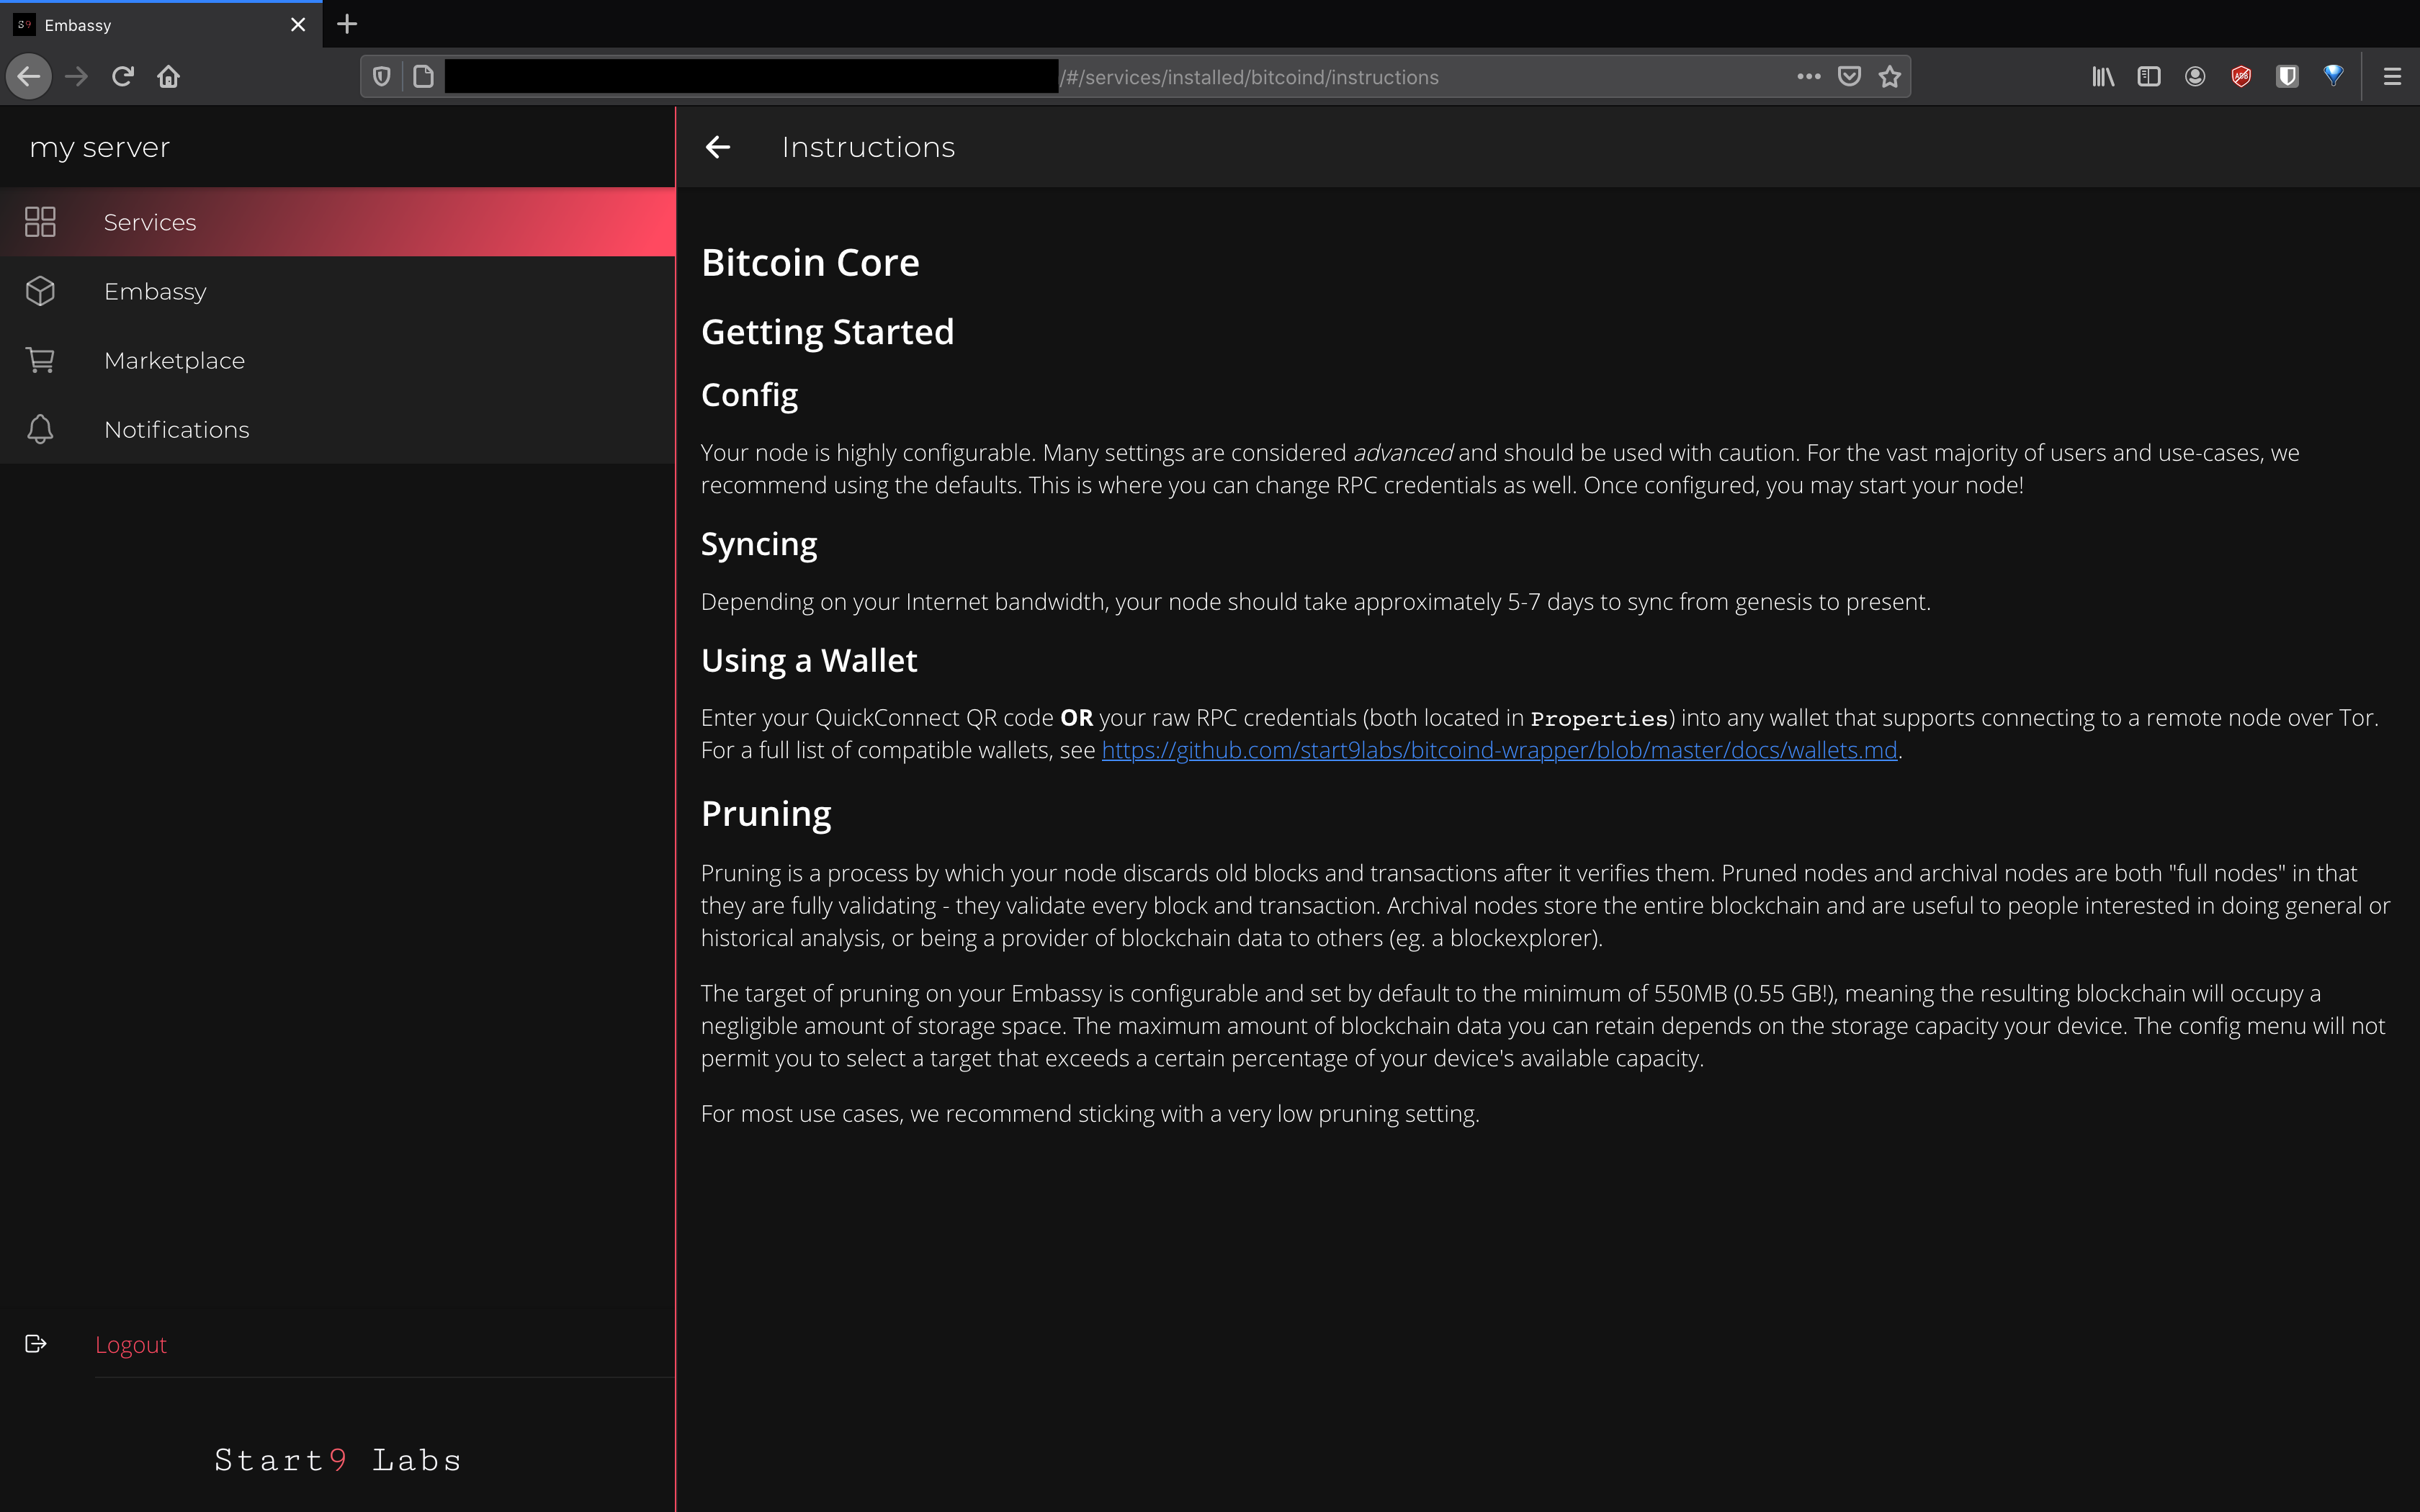This screenshot has width=2420, height=1512.
Task: Go back using Instructions header arrow
Action: (x=718, y=147)
